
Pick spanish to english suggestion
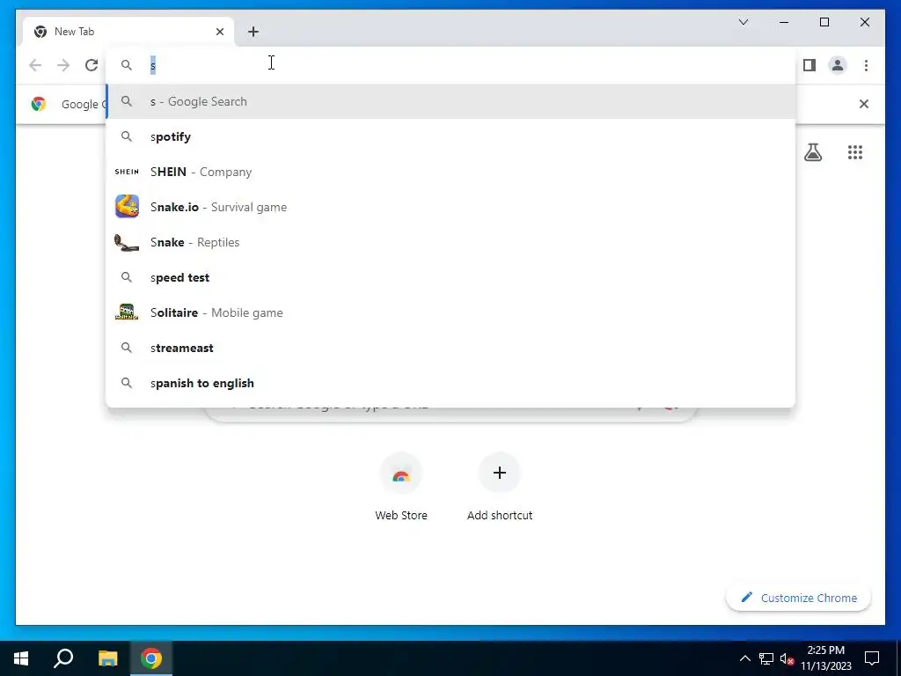451,383
